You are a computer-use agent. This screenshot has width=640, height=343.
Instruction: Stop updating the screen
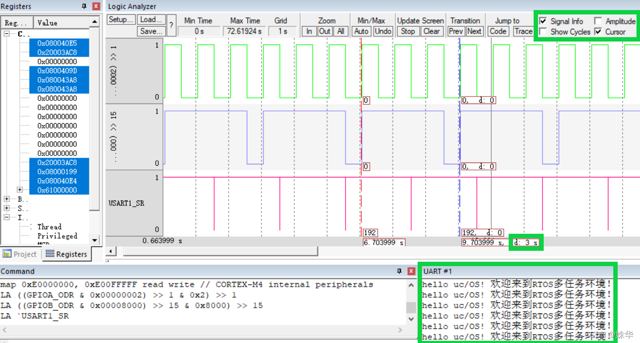(x=408, y=31)
